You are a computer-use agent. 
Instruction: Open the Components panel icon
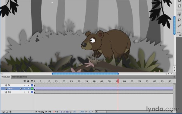click(x=179, y=20)
